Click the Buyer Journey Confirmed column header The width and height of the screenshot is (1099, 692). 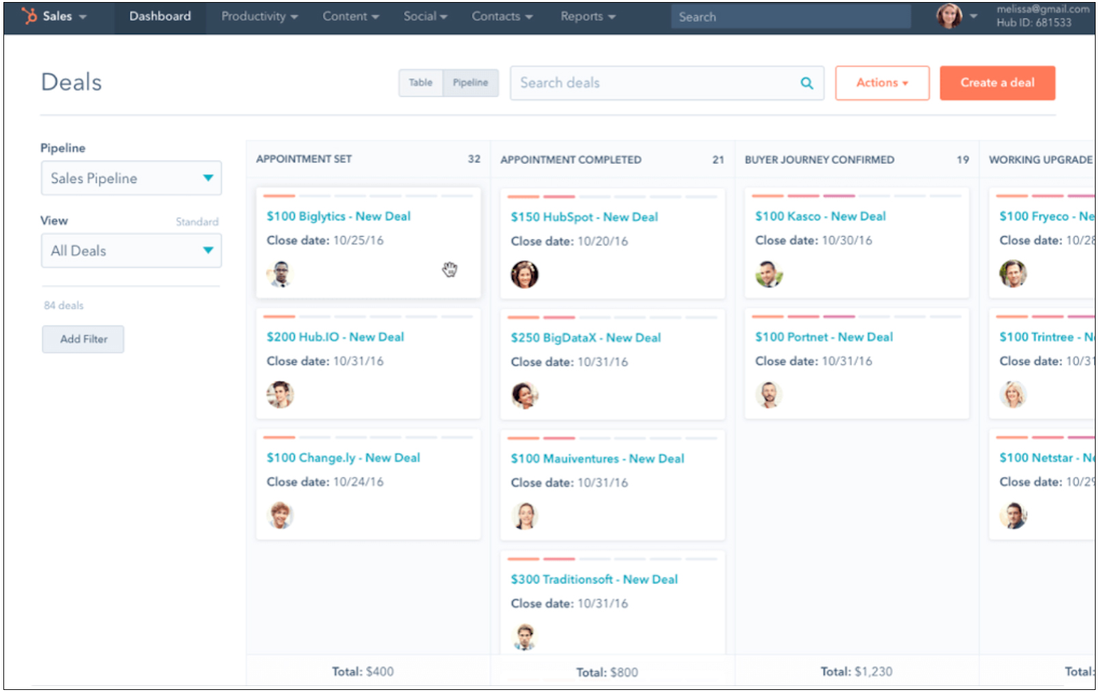pyautogui.click(x=819, y=160)
